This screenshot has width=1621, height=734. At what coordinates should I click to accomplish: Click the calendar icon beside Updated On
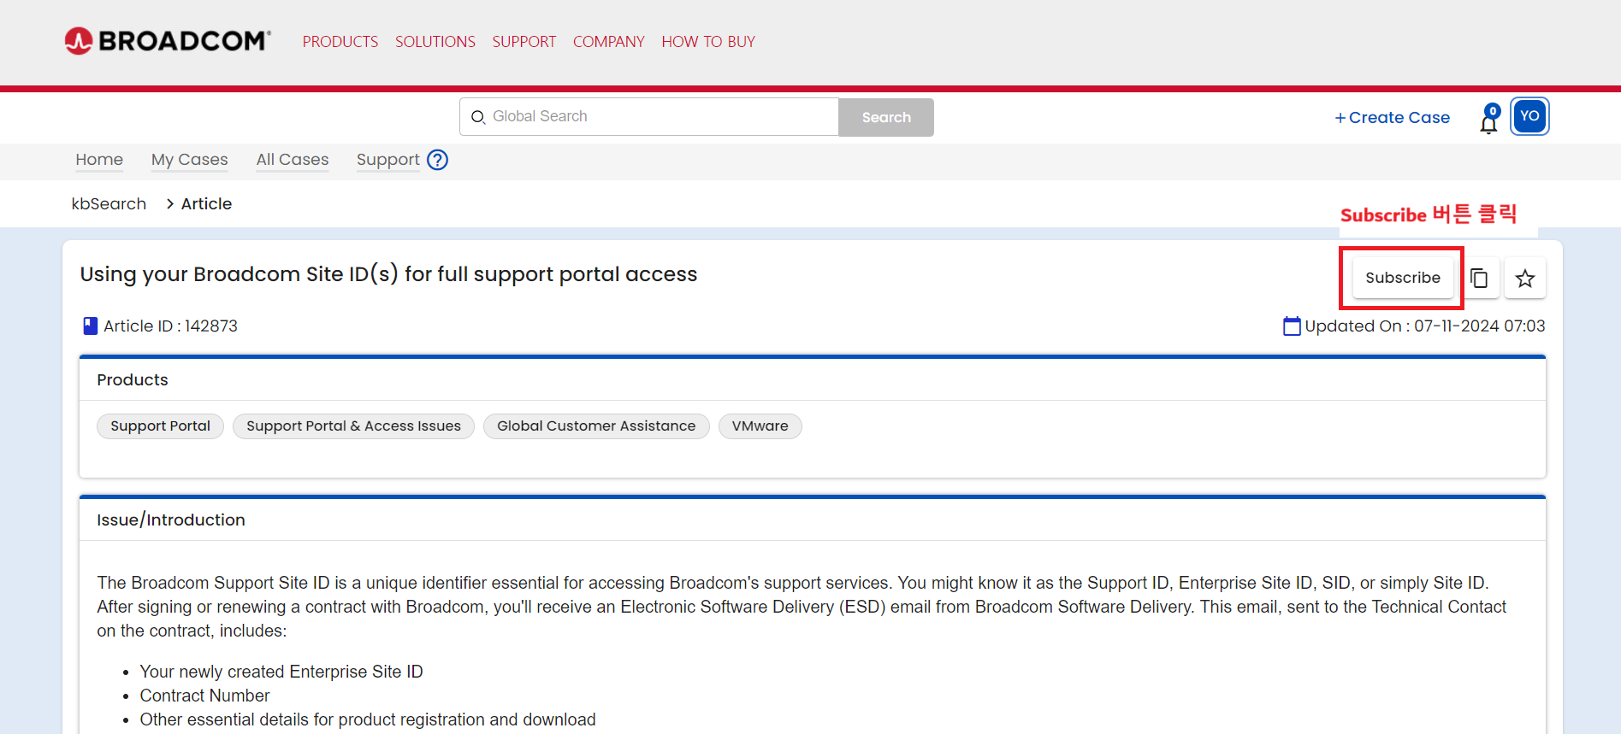1292,326
